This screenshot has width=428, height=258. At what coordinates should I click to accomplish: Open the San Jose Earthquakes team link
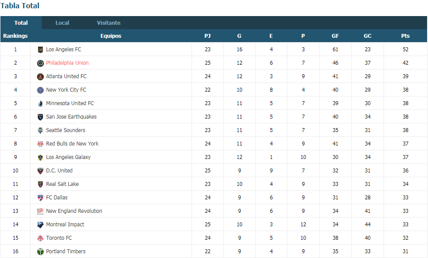[x=71, y=116]
